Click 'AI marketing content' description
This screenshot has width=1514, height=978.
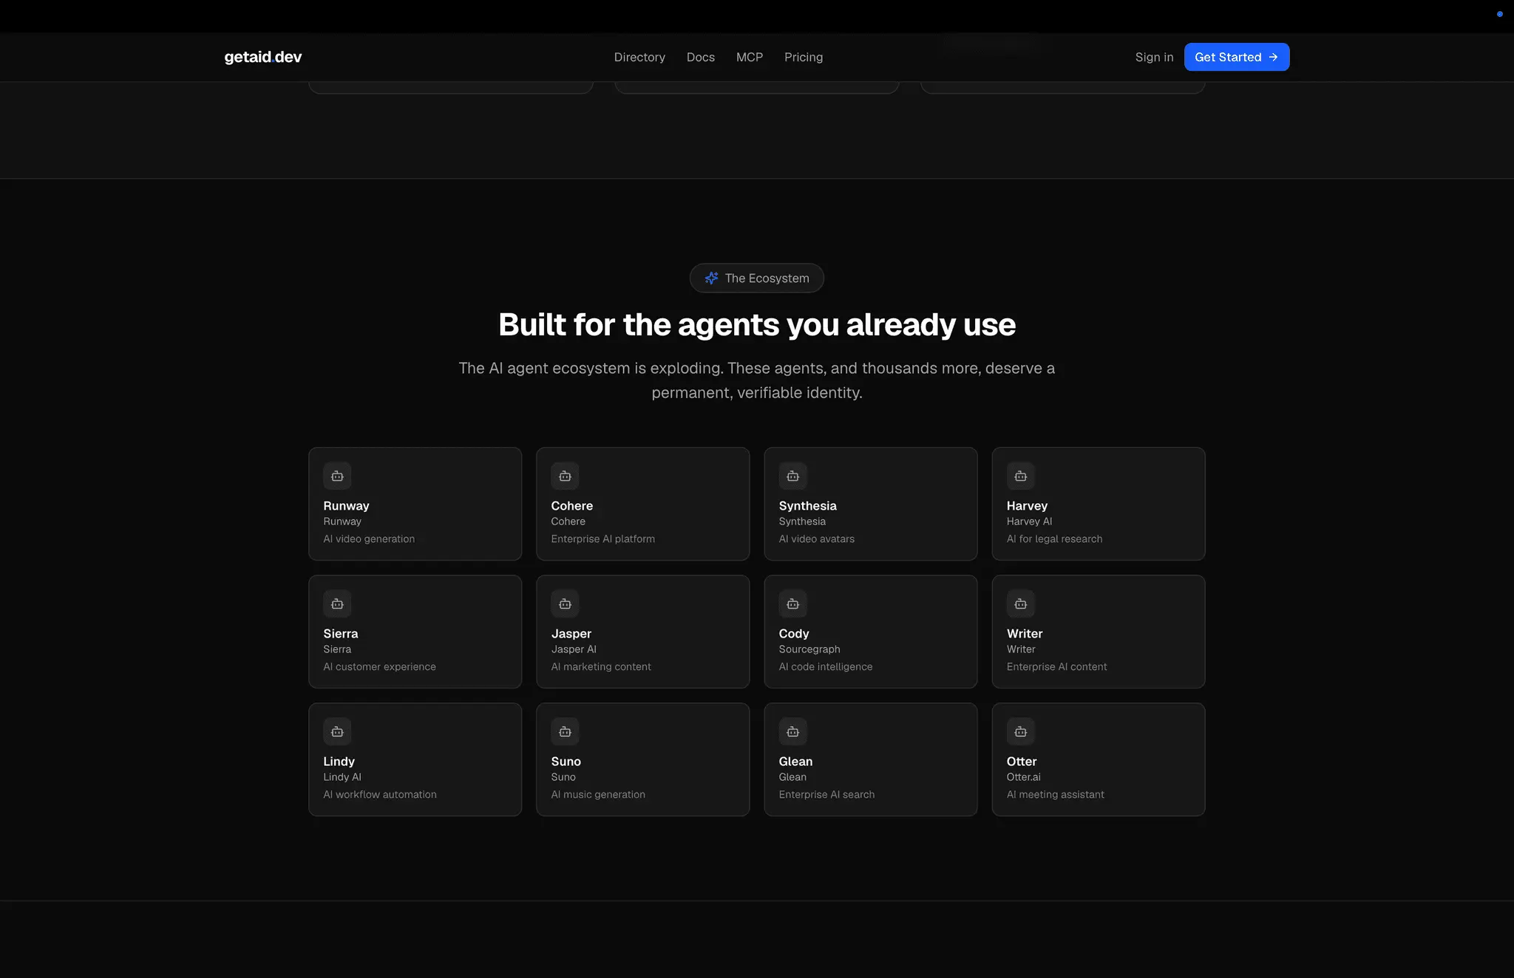click(x=600, y=666)
